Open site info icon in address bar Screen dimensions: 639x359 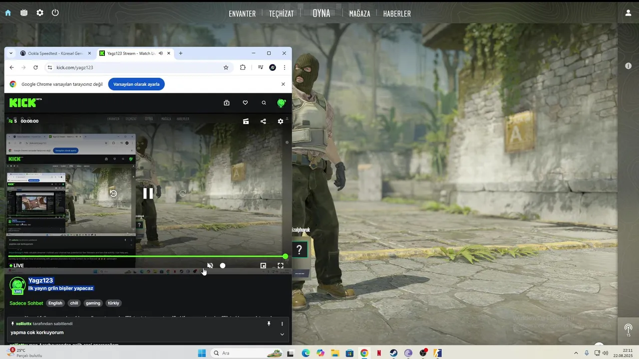coord(49,67)
